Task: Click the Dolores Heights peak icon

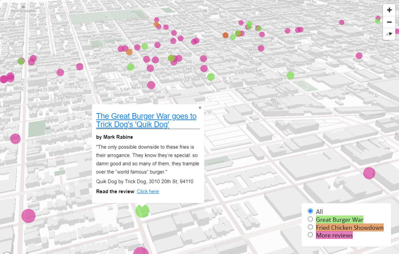Action: click(x=23, y=7)
